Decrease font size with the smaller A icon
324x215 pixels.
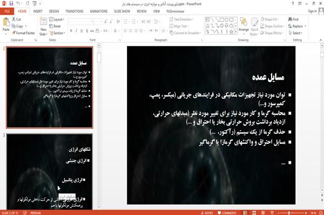coord(111,22)
